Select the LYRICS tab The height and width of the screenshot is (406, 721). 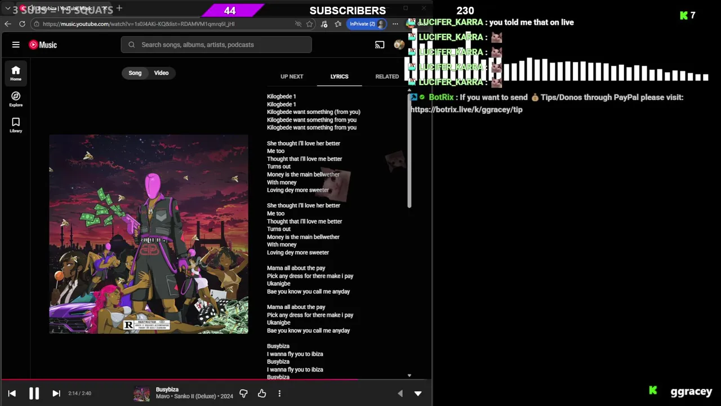[x=339, y=76]
